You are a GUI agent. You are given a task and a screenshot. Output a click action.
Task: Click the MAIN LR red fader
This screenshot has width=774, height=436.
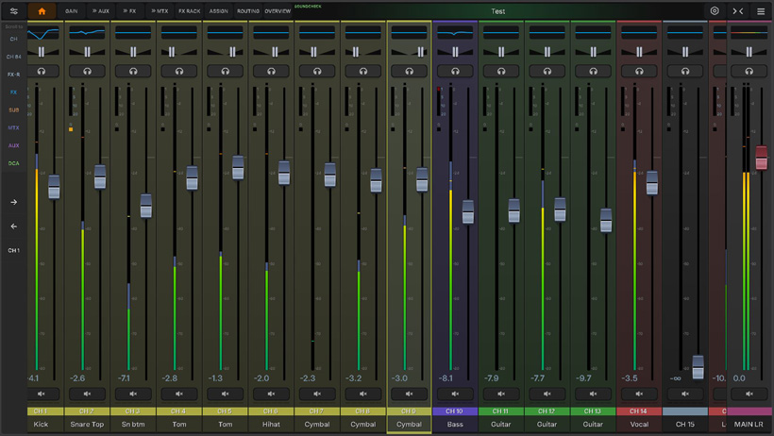(x=761, y=158)
